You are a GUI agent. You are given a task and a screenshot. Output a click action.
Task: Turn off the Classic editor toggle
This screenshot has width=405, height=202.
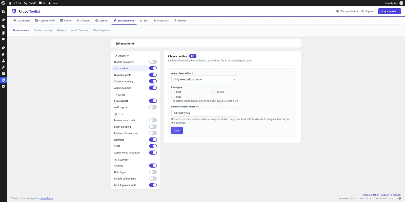pos(153,68)
